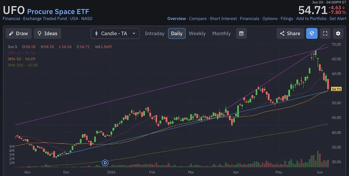Click the NASD exchange link
Screen dimensions: 349x176
coord(87,19)
